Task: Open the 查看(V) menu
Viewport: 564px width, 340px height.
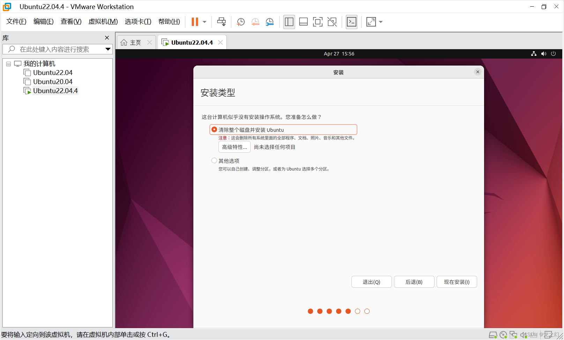Action: click(x=71, y=22)
